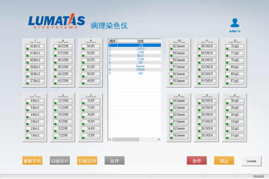Select slide slot 9:CD99 in rack 2

pos(63,122)
